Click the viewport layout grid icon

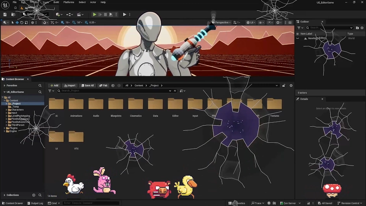pos(290,22)
